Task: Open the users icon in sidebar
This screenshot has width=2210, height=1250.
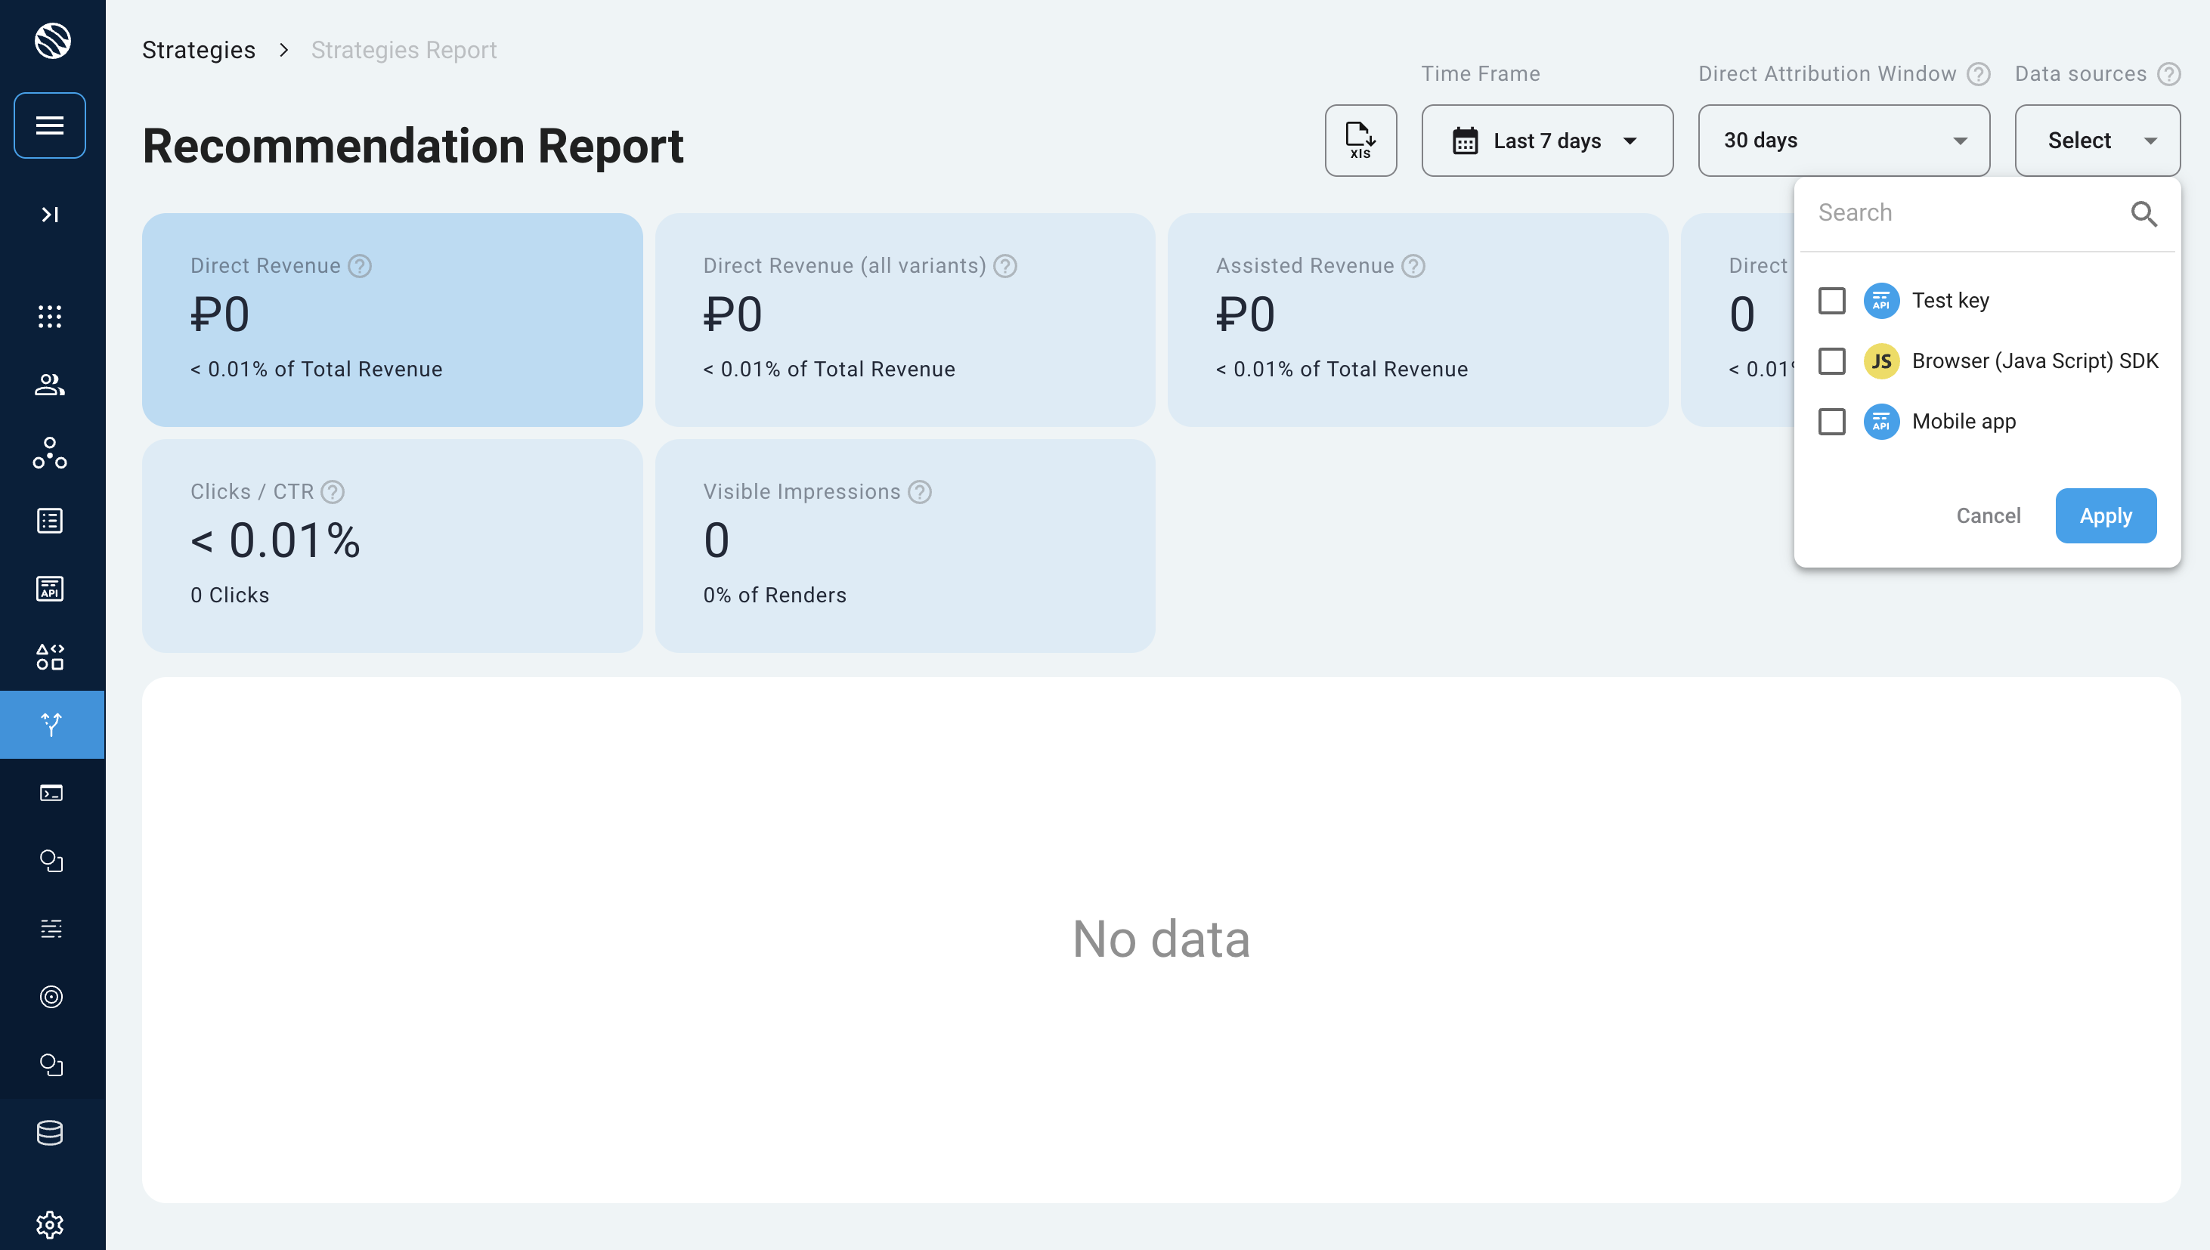Action: pos(50,385)
